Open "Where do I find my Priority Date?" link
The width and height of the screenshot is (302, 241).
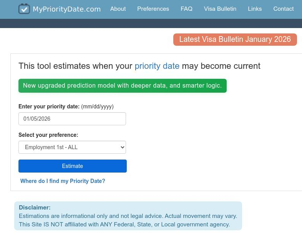(x=63, y=181)
